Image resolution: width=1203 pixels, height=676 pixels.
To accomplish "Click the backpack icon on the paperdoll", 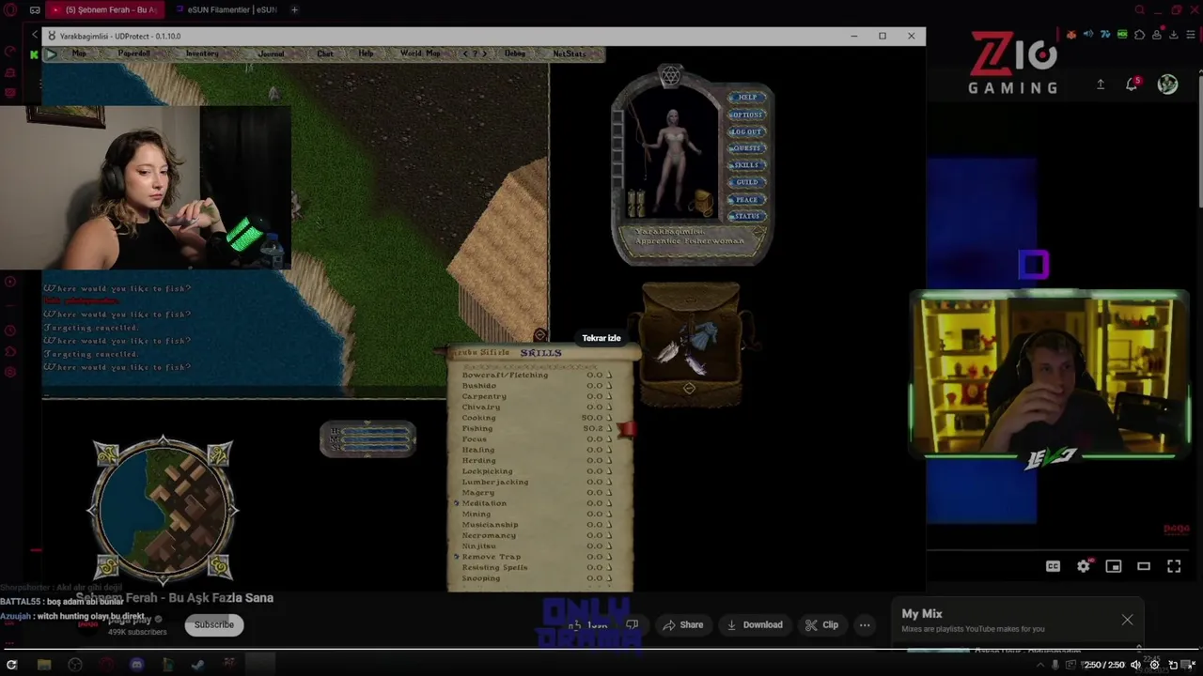I will 701,202.
